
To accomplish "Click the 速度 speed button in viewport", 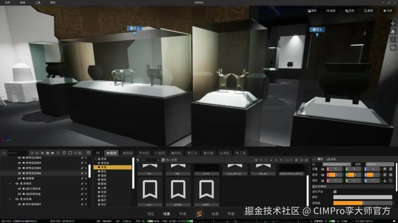I will pyautogui.click(x=331, y=11).
